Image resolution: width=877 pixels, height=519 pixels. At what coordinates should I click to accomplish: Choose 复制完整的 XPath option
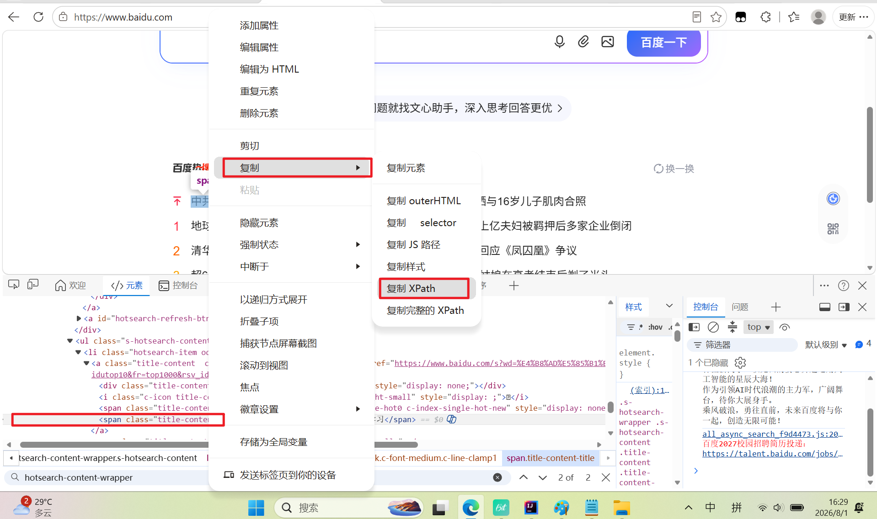[425, 311]
